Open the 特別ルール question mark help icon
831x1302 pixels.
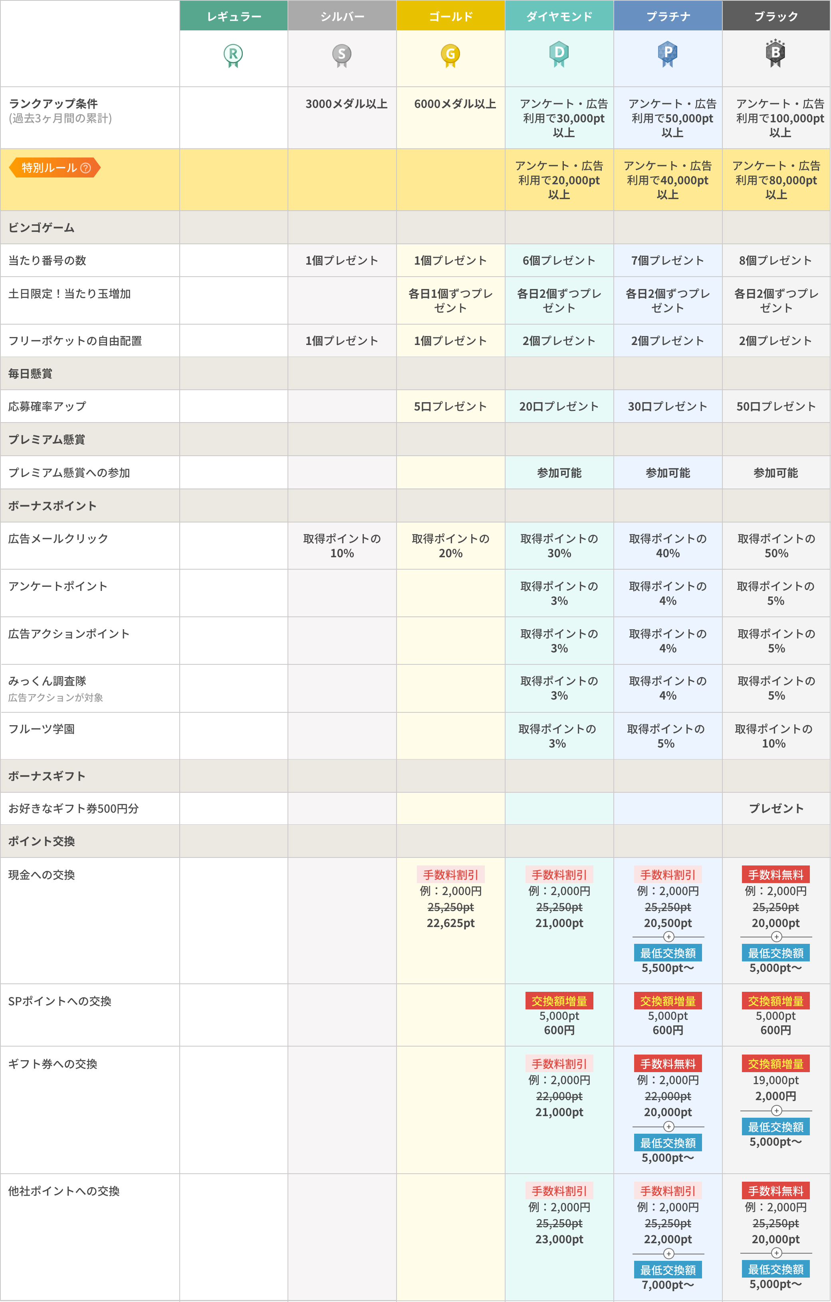click(85, 168)
